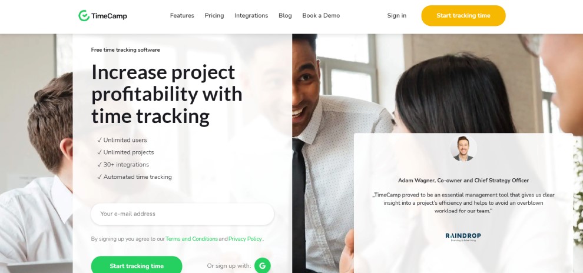This screenshot has height=273, width=583.
Task: Click yellow Start tracking time button
Action: [463, 16]
